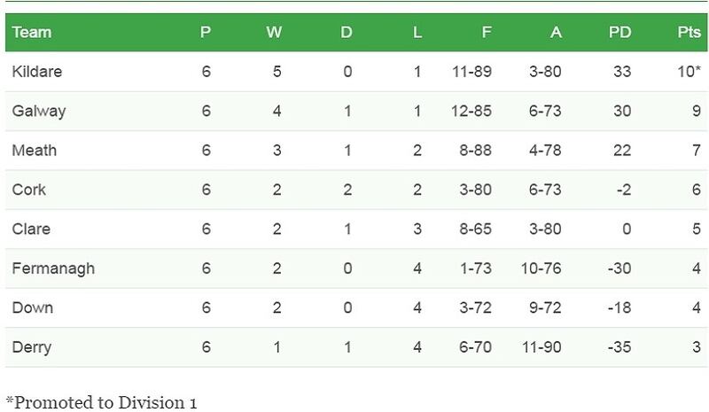Select the Pts column header
The width and height of the screenshot is (709, 412).
coord(689,33)
